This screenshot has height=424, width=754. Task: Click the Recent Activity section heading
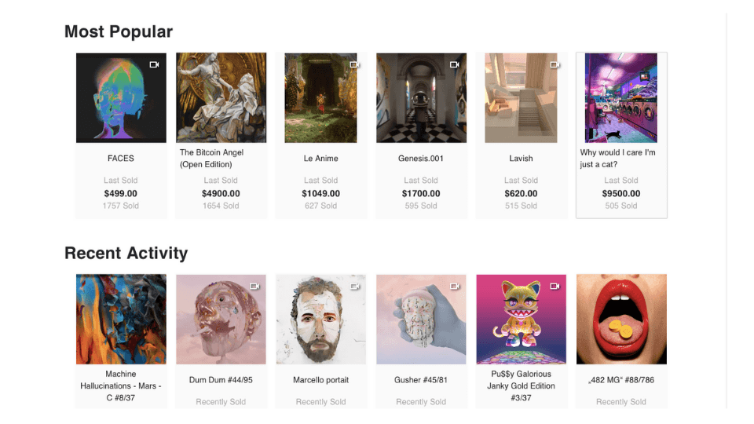click(x=126, y=253)
